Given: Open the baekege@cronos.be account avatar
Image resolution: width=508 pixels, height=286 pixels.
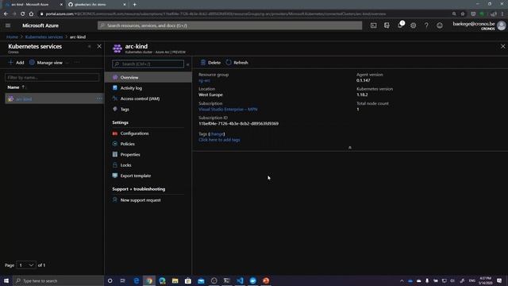Looking at the screenshot, I should point(502,25).
